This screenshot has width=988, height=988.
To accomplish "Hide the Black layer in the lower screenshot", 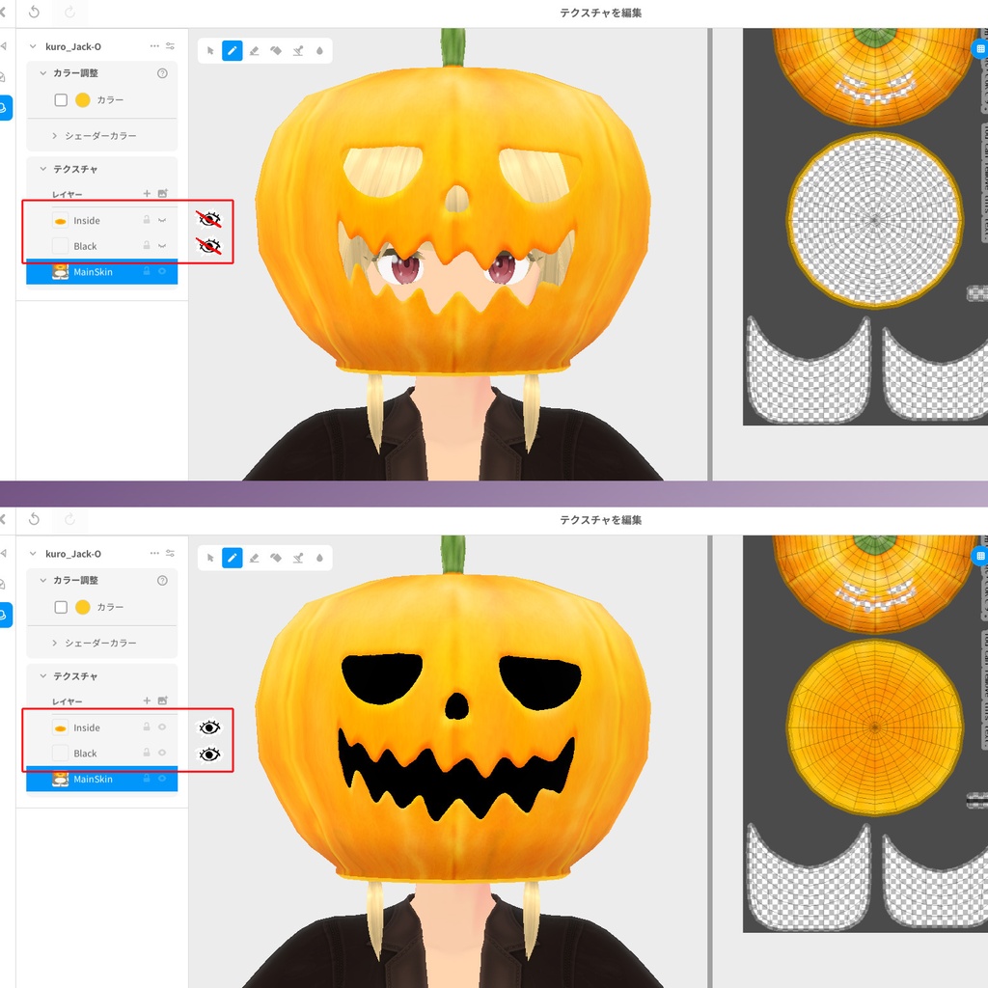I will 162,753.
